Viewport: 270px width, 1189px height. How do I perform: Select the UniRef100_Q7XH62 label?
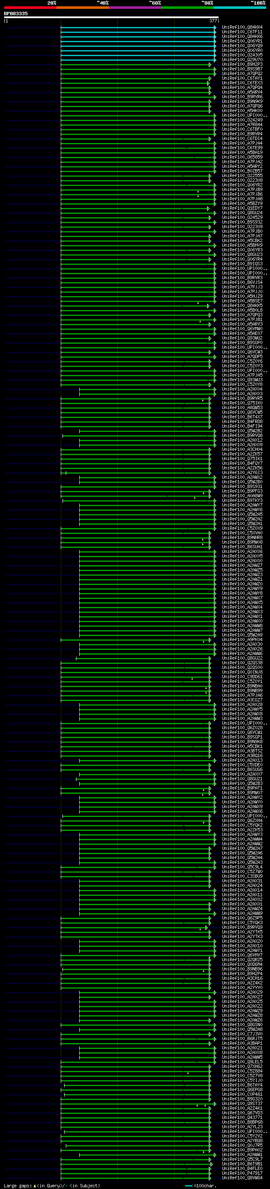click(x=242, y=1066)
